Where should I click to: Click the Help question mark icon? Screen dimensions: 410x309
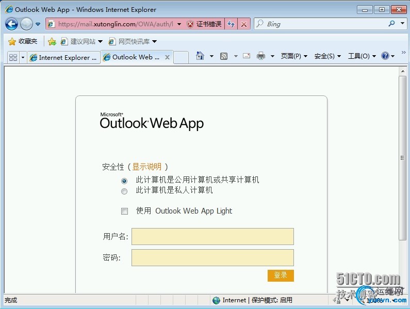click(385, 56)
